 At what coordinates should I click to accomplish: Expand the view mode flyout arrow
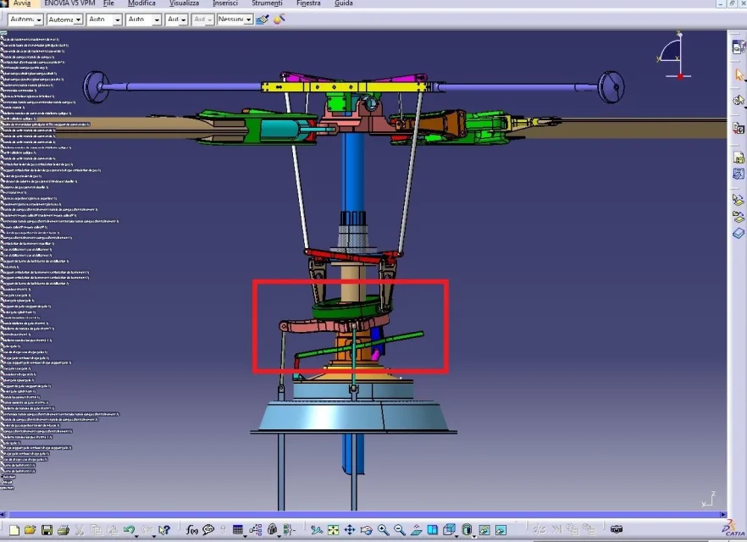coord(474,535)
